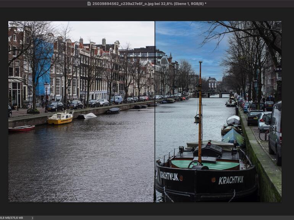Click the document size readout 8,8 MB/375,6 MB
The image size is (294, 220).
click(x=11, y=218)
